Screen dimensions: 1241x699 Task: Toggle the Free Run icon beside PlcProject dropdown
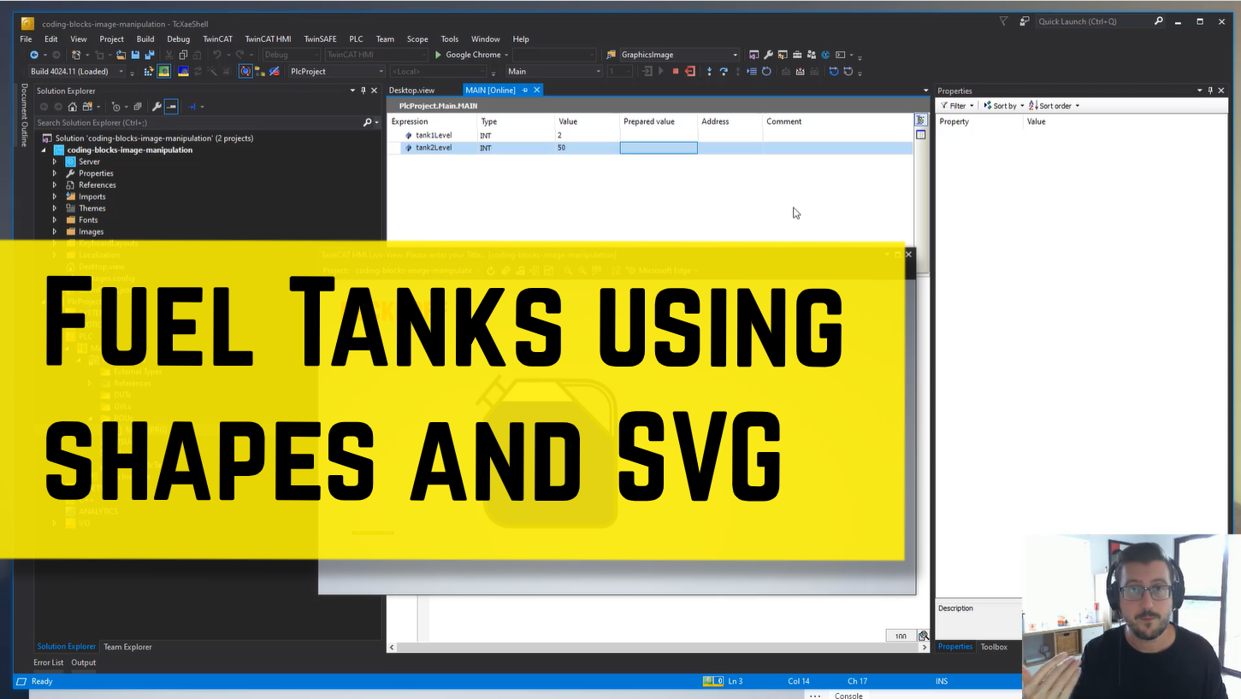[245, 72]
